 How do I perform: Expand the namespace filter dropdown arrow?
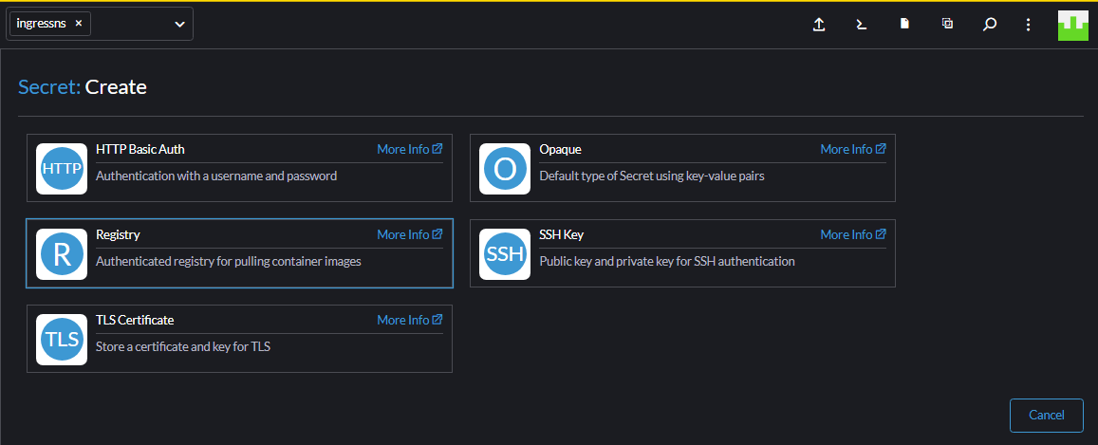[x=180, y=24]
